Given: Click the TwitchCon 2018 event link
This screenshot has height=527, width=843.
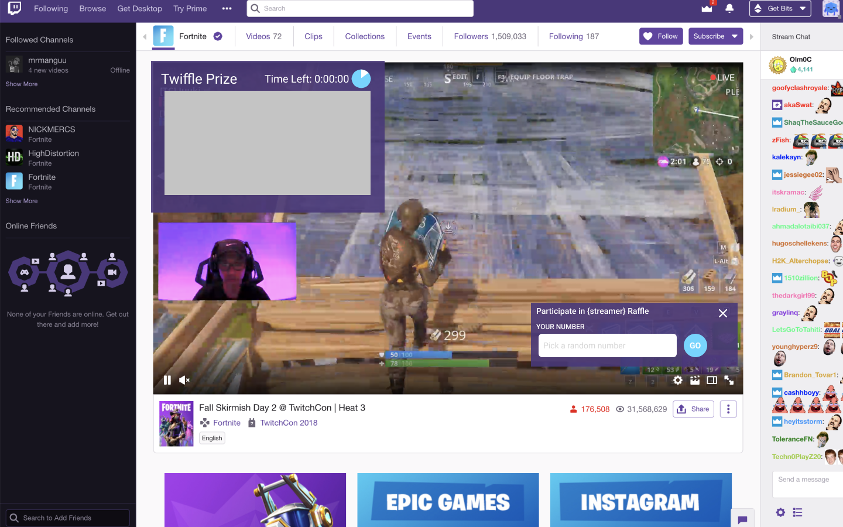Looking at the screenshot, I should pos(289,423).
